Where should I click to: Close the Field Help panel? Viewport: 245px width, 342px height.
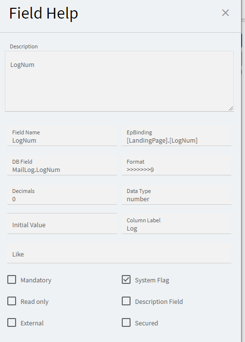point(226,13)
